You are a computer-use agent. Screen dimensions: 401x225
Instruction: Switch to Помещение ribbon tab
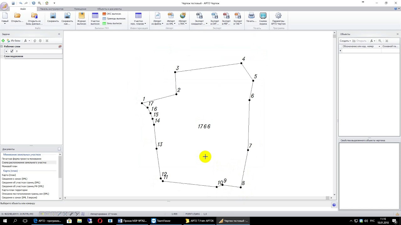click(80, 9)
